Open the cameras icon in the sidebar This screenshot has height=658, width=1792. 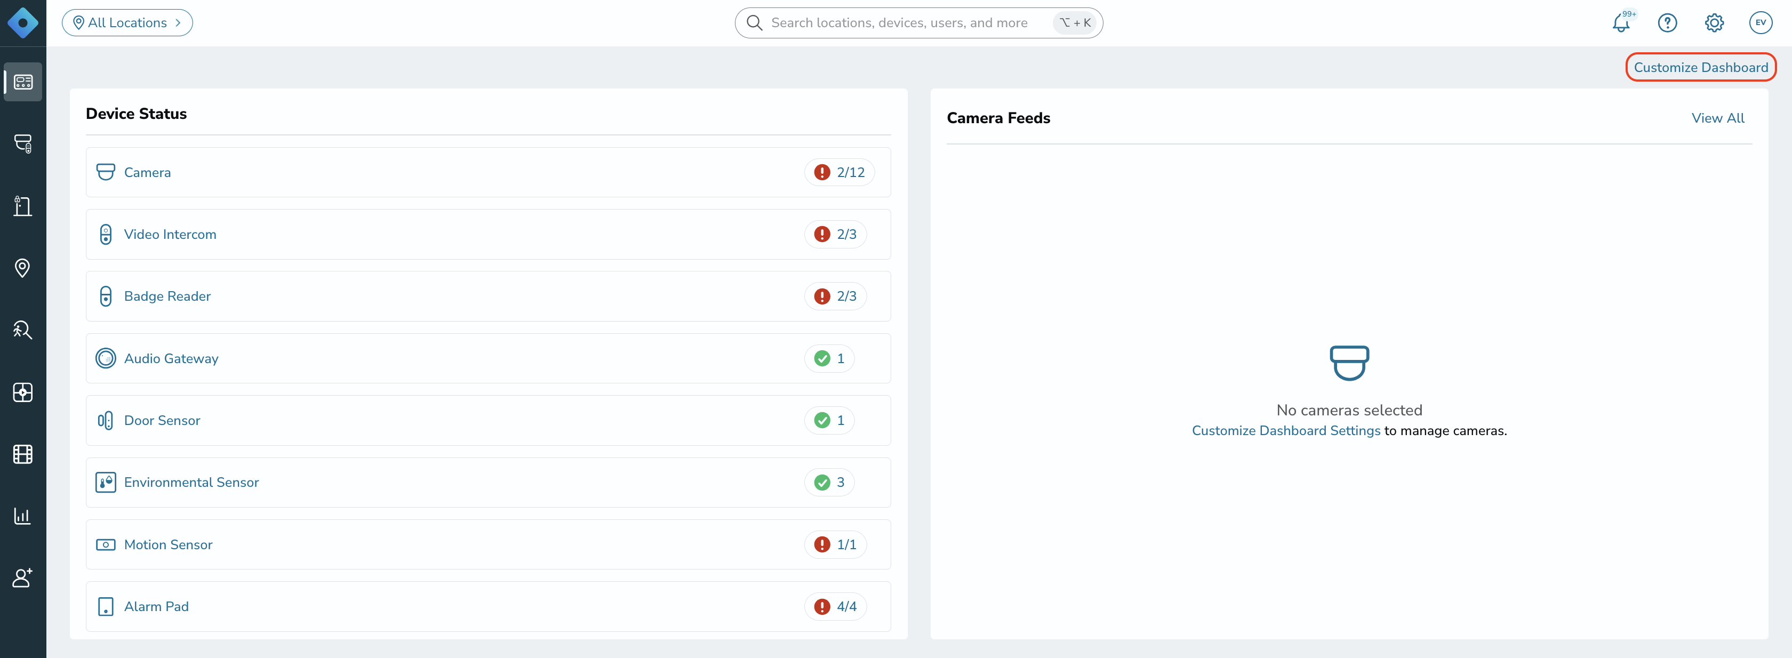pos(23,144)
